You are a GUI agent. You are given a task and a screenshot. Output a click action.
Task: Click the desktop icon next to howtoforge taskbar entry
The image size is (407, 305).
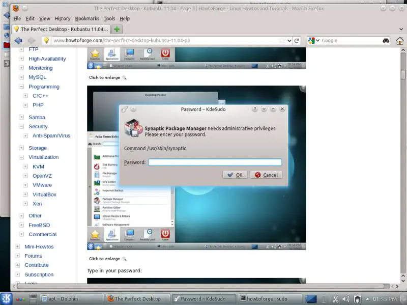[x=311, y=299]
